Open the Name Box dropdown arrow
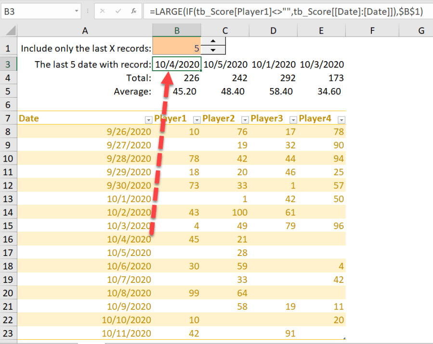Screen dimensions: 433x344 (x=77, y=11)
